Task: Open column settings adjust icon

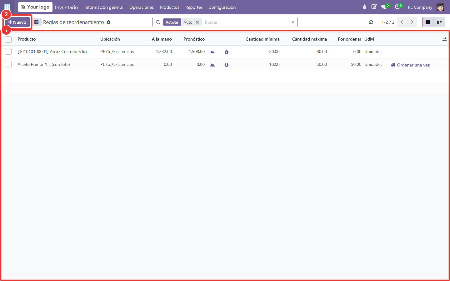Action: (444, 39)
